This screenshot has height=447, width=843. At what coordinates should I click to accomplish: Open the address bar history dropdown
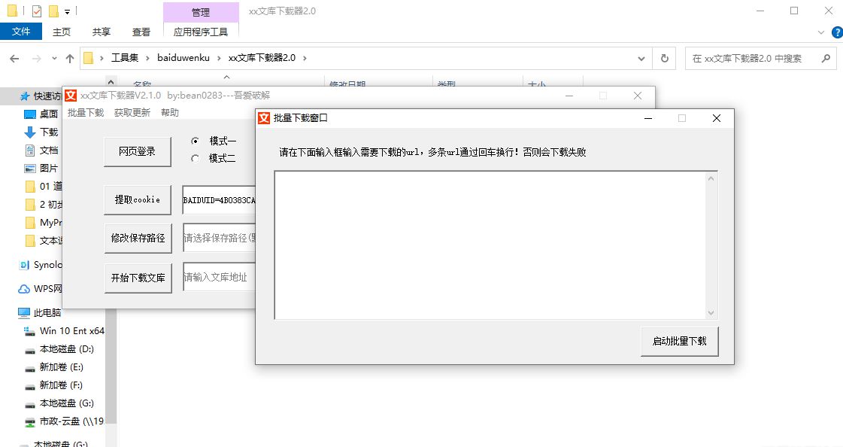(641, 57)
